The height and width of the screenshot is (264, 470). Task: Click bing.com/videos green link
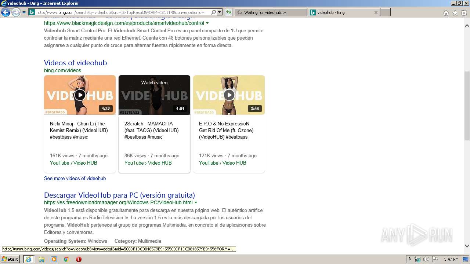click(62, 70)
